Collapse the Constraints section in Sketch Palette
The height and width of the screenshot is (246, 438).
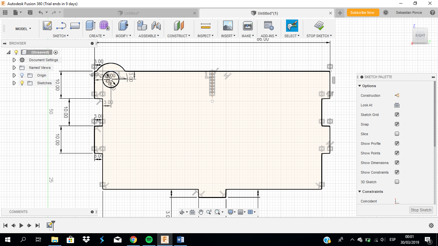pos(359,192)
